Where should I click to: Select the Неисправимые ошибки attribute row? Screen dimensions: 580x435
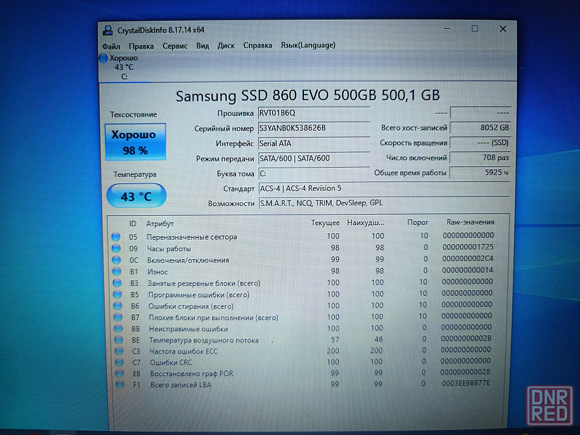point(188,329)
